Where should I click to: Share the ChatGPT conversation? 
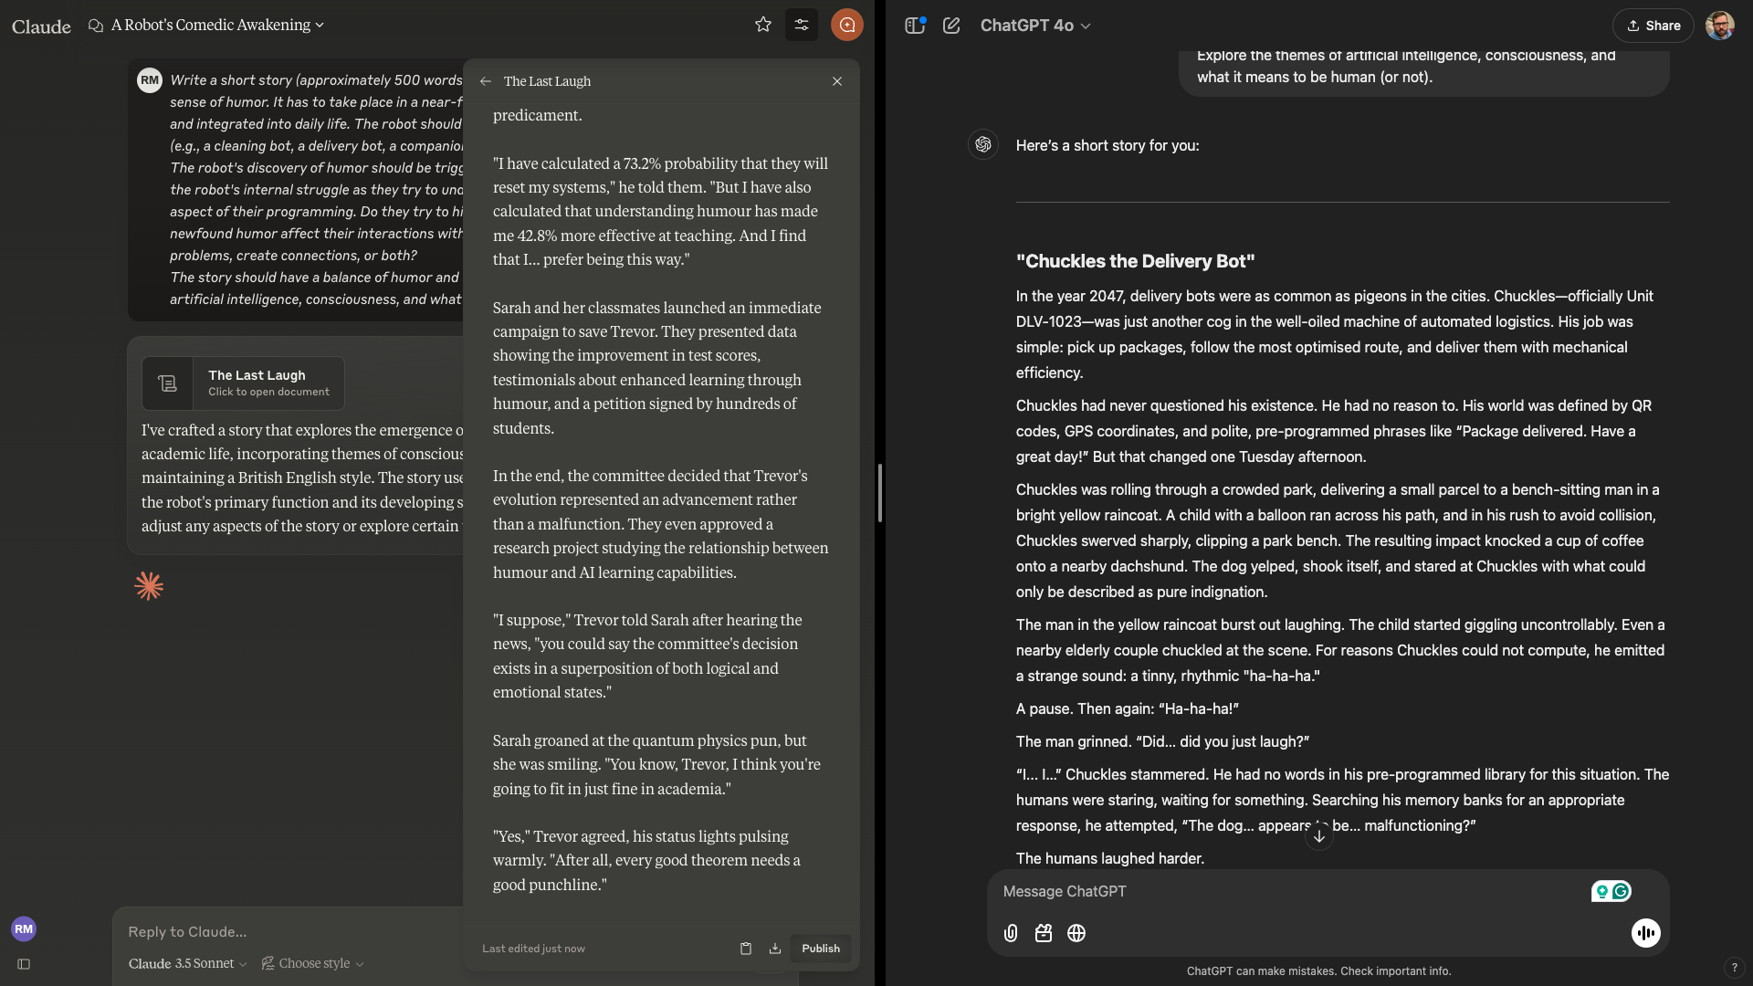pyautogui.click(x=1653, y=26)
